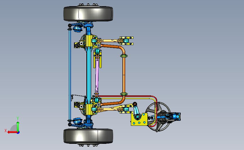Select the orange stabilizer bar
The width and height of the screenshot is (244, 150).
click(x=124, y=75)
